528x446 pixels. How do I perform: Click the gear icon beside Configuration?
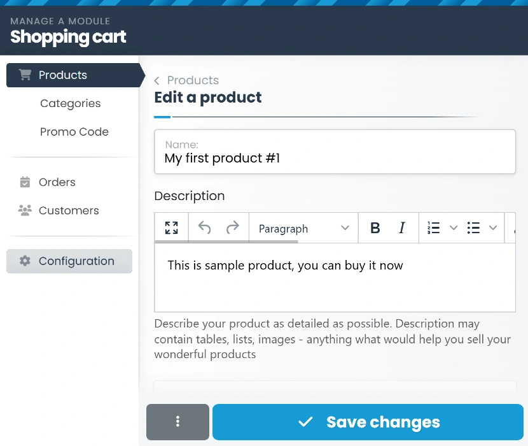tap(25, 261)
